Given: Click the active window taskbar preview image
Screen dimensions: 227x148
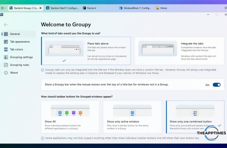Looking at the screenshot, I should tap(132, 111).
